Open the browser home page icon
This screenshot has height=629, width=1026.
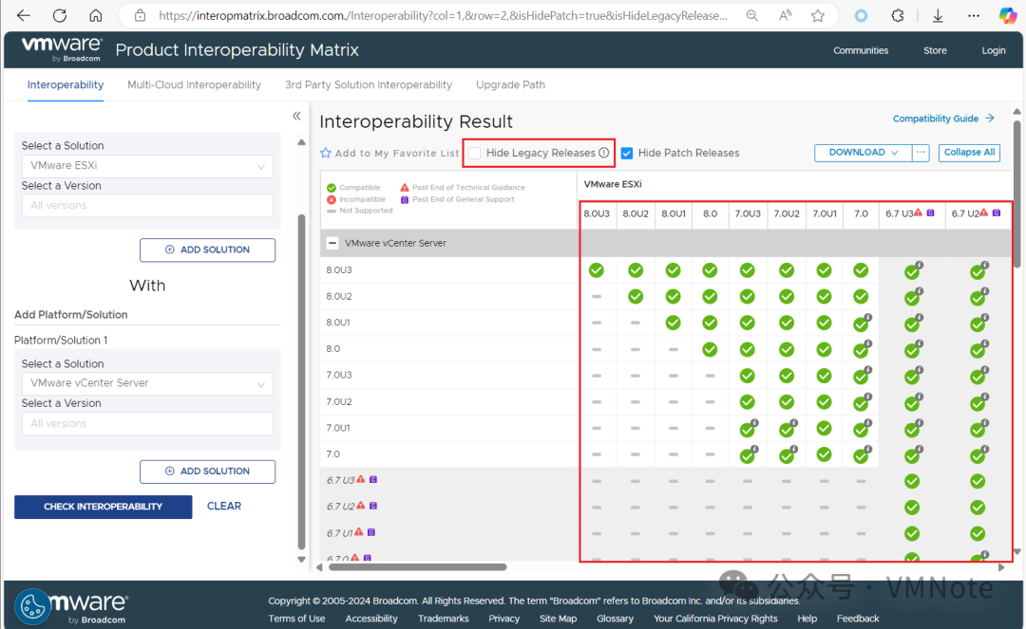96,16
